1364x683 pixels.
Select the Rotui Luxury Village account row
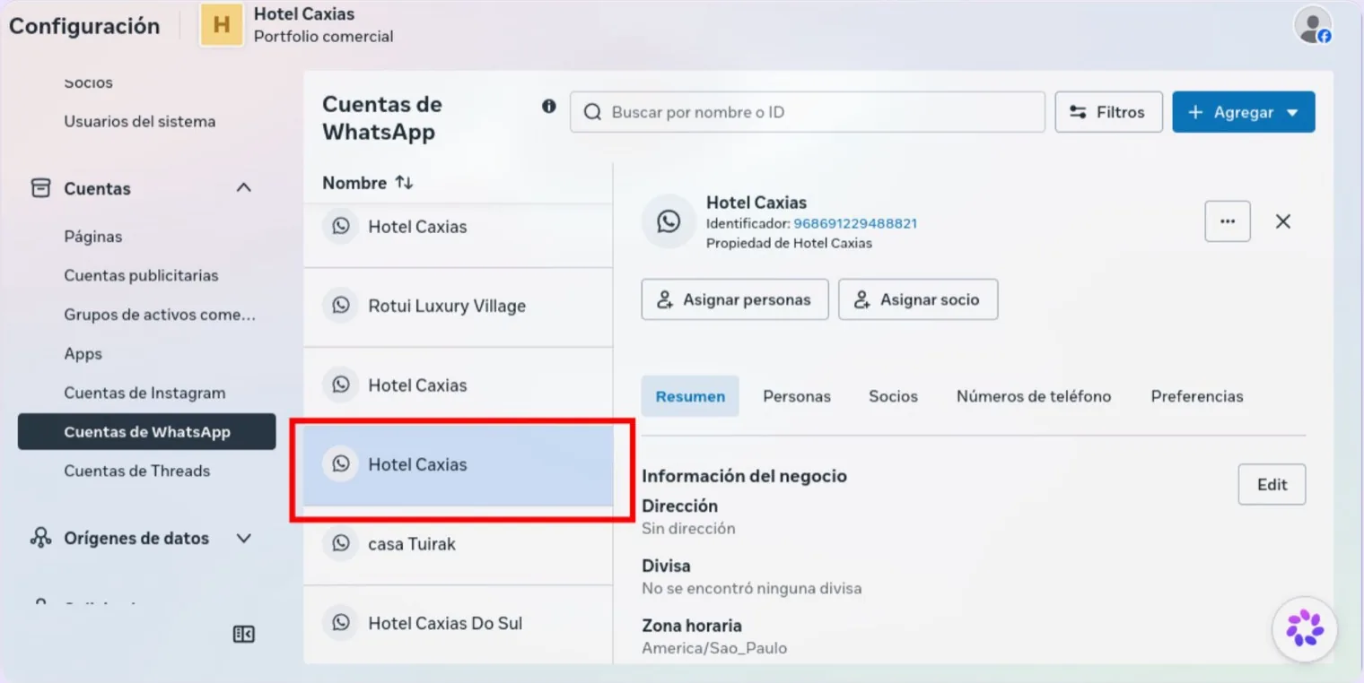[458, 307]
